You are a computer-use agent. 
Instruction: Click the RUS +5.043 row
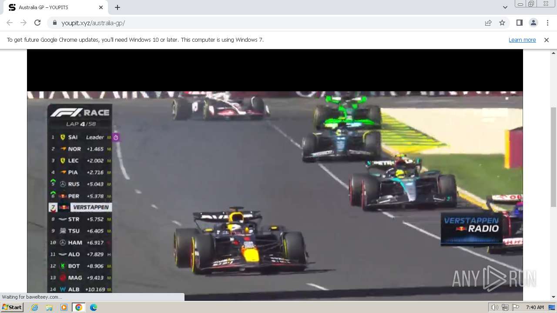click(80, 184)
